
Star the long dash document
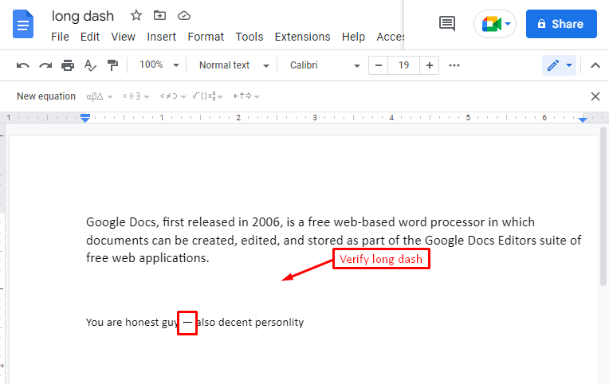(x=136, y=15)
